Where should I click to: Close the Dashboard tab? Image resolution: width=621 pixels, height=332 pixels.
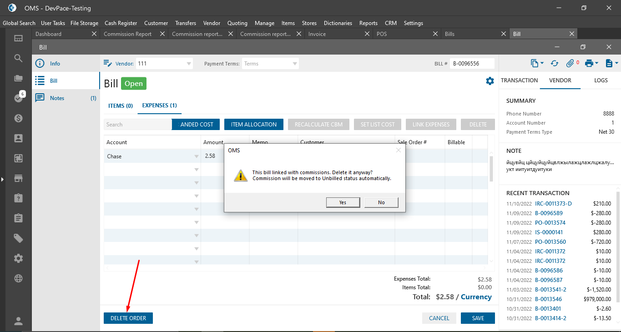[x=94, y=34]
